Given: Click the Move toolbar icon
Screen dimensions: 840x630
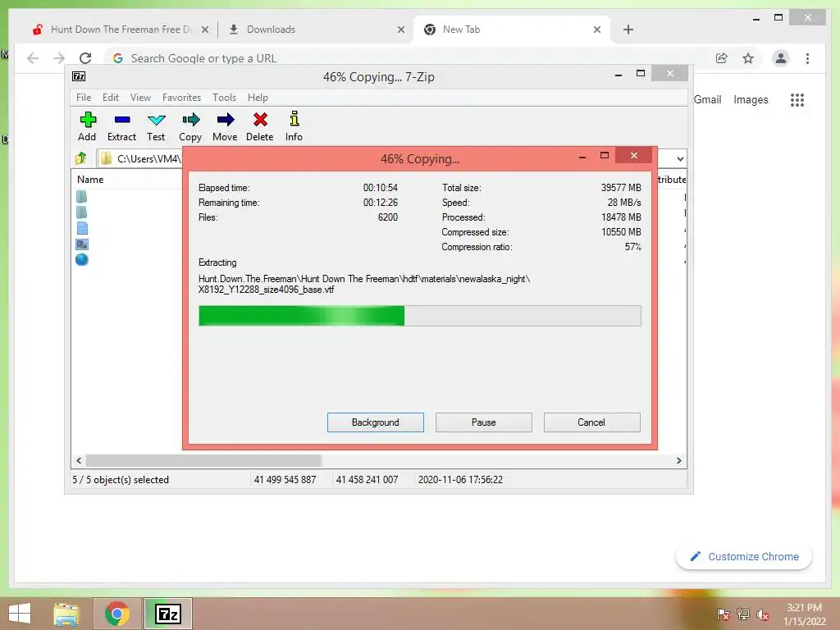Looking at the screenshot, I should tap(226, 120).
